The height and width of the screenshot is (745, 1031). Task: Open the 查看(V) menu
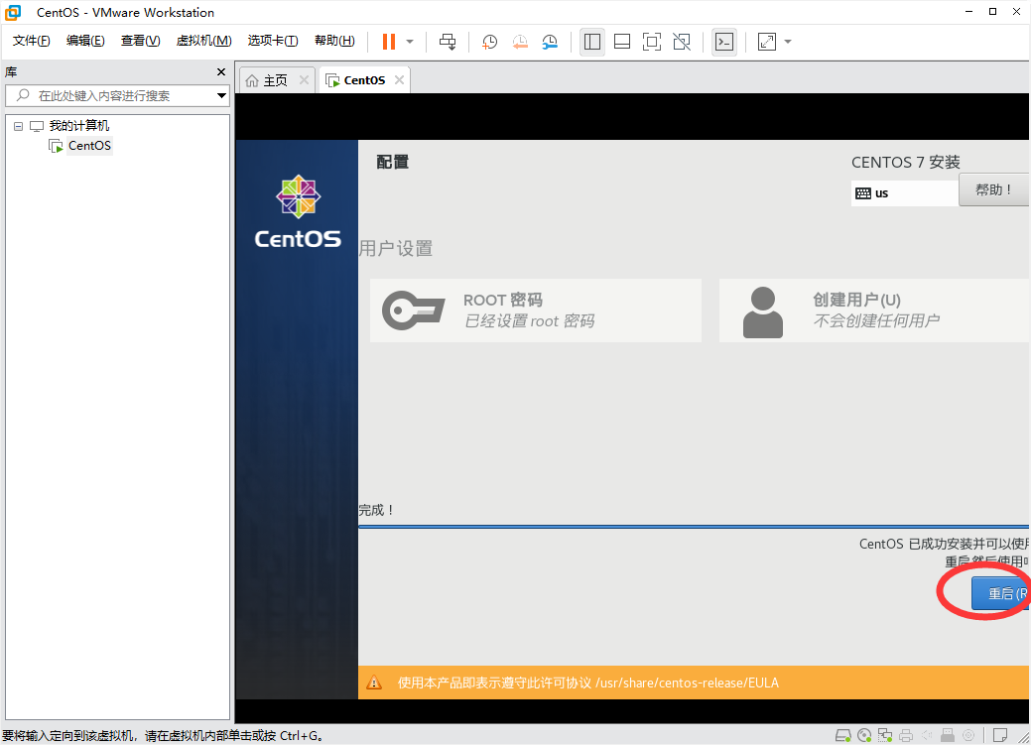click(x=140, y=41)
